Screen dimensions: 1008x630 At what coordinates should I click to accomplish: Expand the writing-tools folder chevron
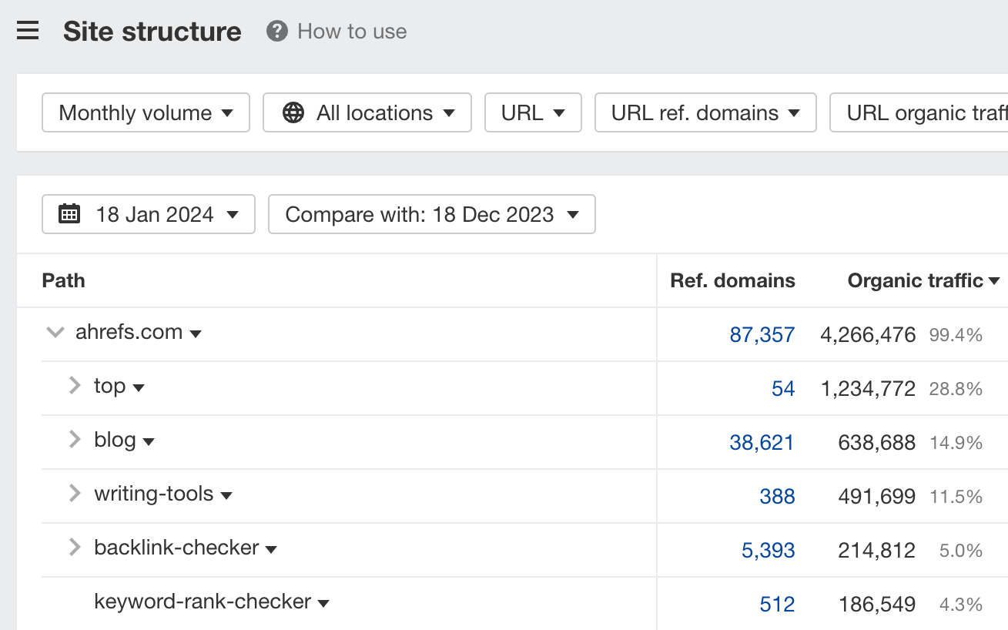(75, 494)
